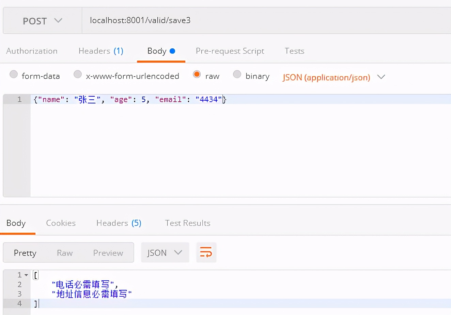Click line number 4 in response gutter
The width and height of the screenshot is (451, 315).
[x=19, y=303]
